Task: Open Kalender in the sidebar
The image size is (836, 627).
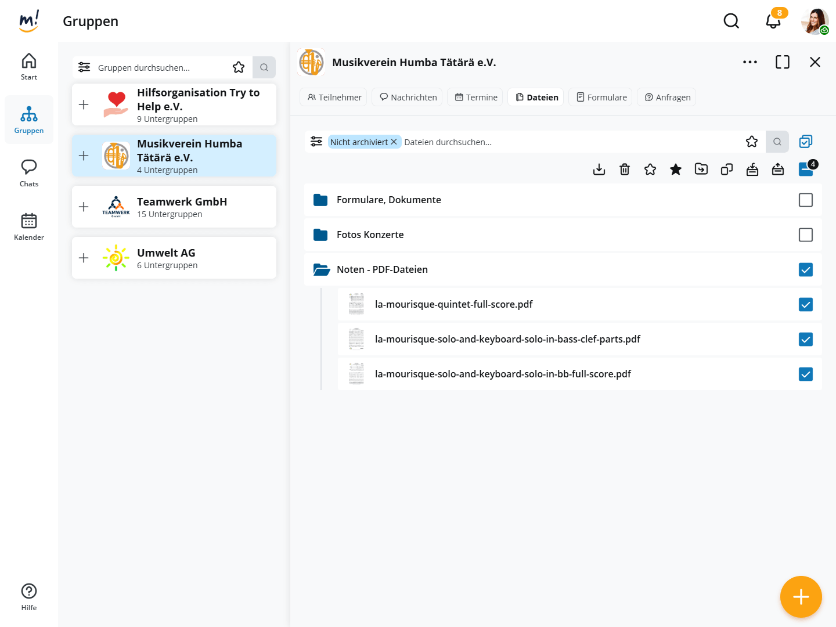Action: [x=29, y=226]
